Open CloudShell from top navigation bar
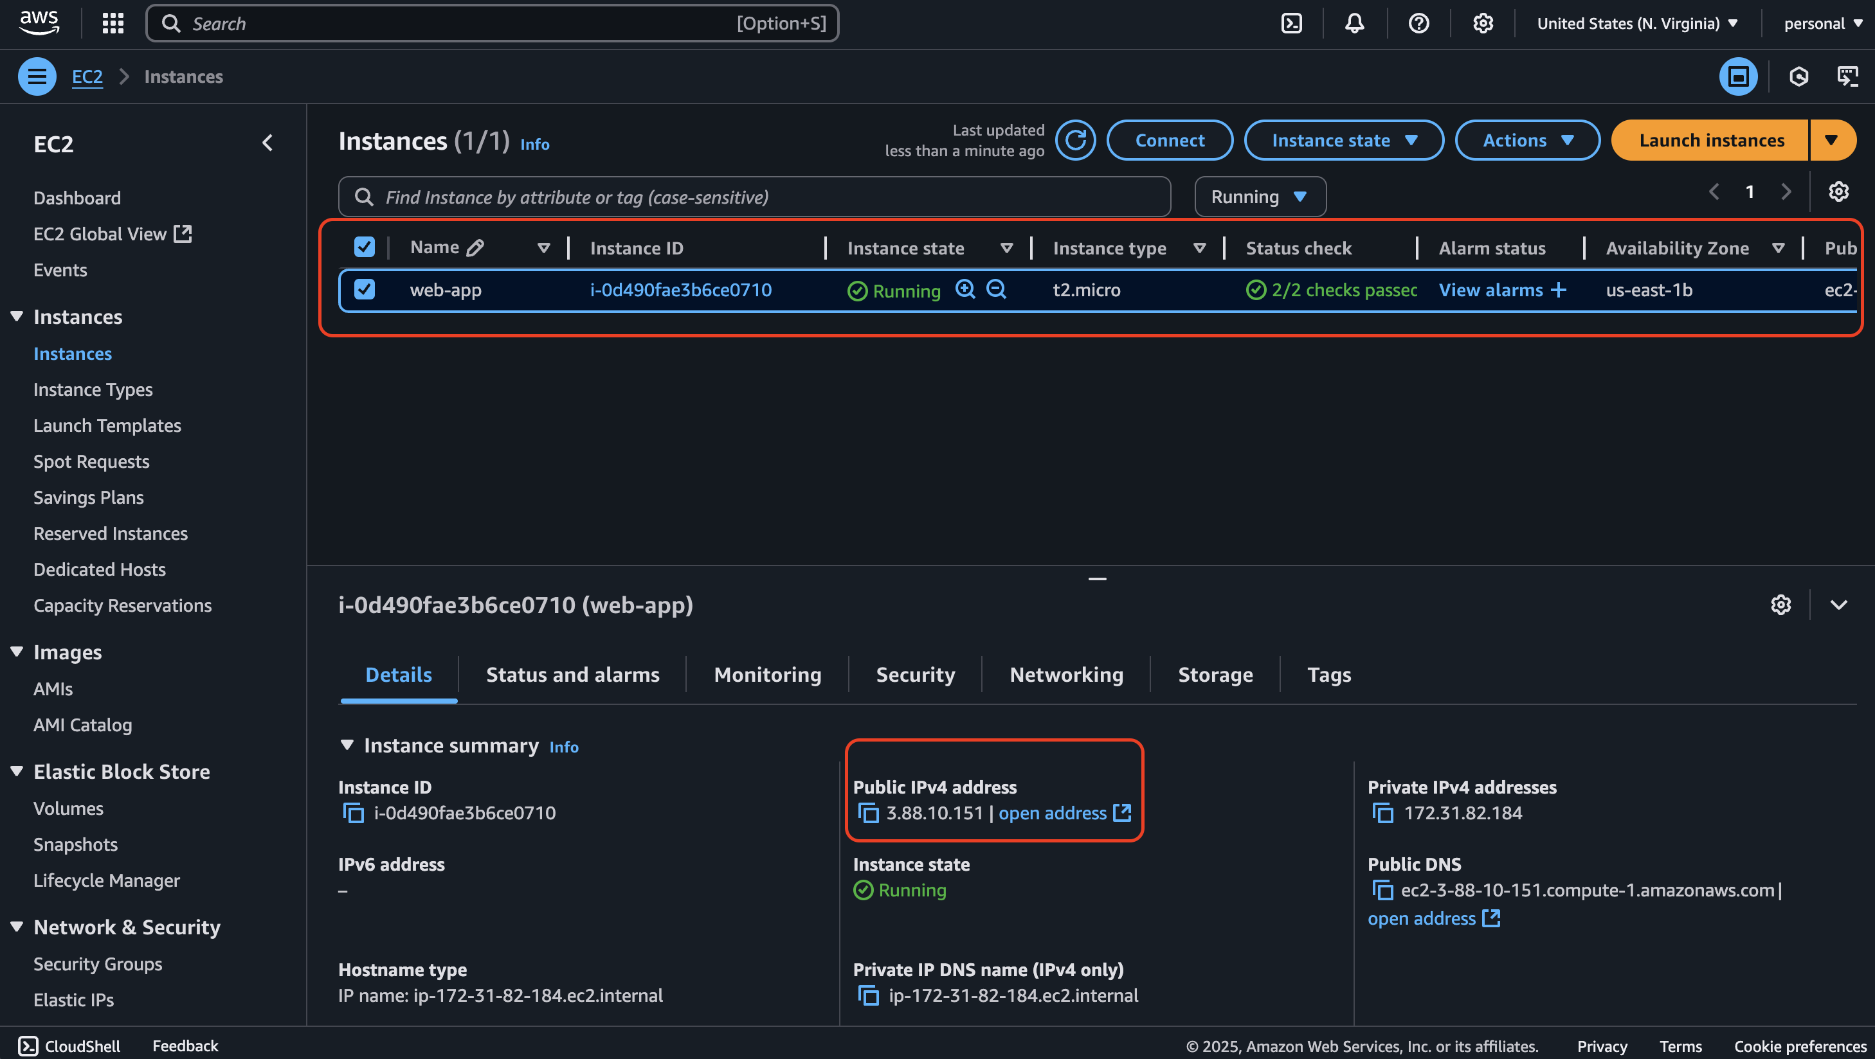This screenshot has height=1059, width=1875. 1291,23
